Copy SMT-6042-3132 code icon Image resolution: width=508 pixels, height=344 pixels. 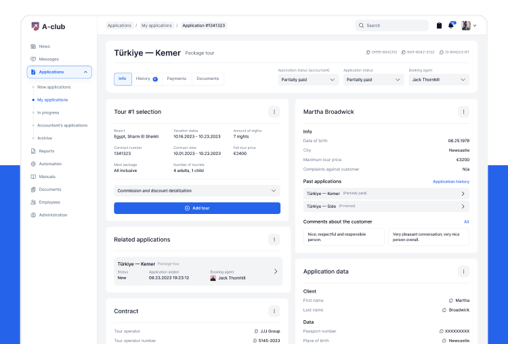404,52
